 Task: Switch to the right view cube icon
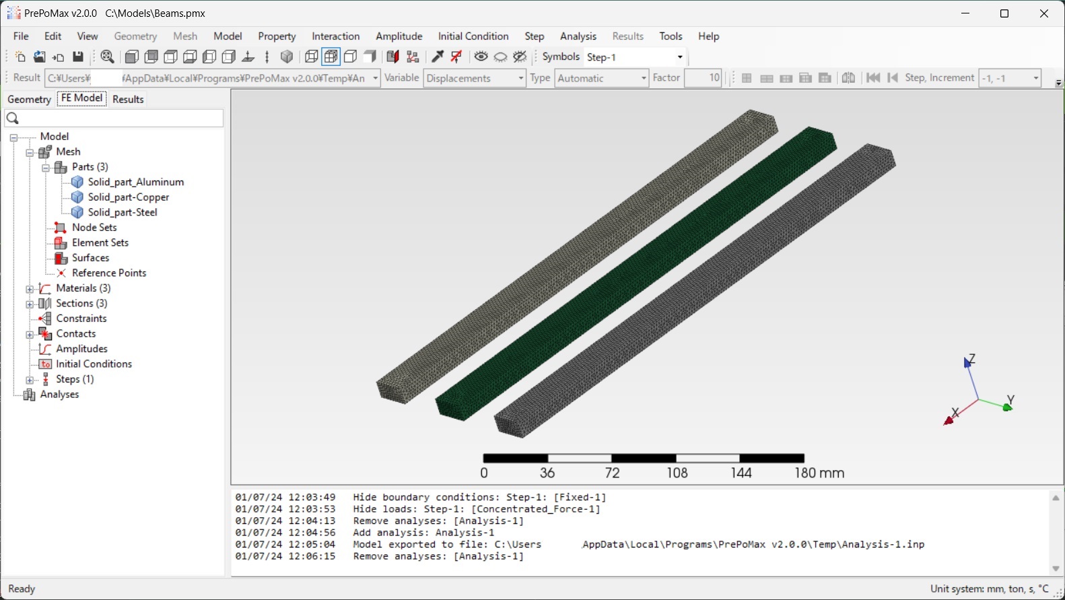point(229,57)
